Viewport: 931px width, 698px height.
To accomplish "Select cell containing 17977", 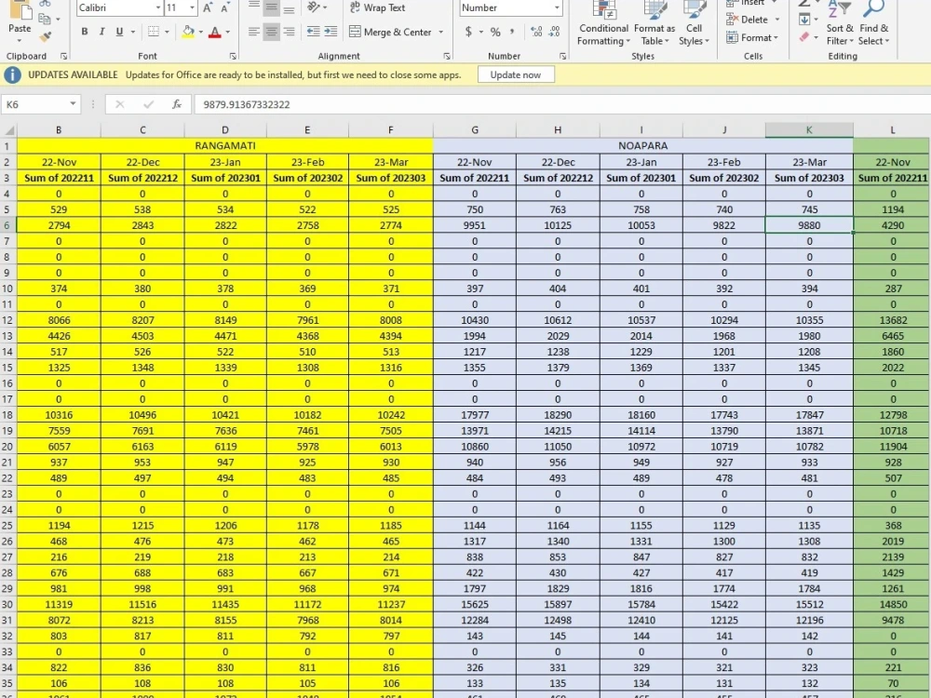I will [x=475, y=415].
